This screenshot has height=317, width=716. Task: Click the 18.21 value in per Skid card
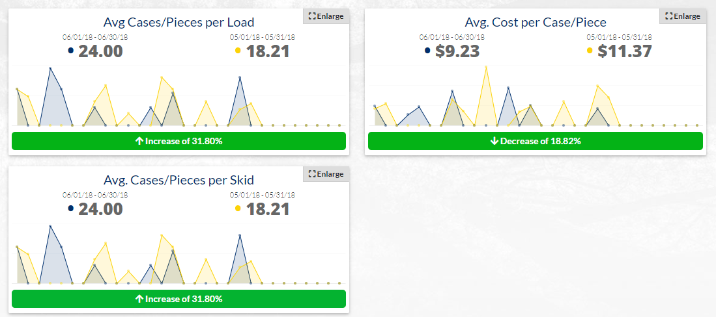pos(268,209)
